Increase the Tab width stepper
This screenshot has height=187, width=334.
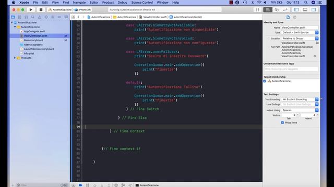coord(298,114)
